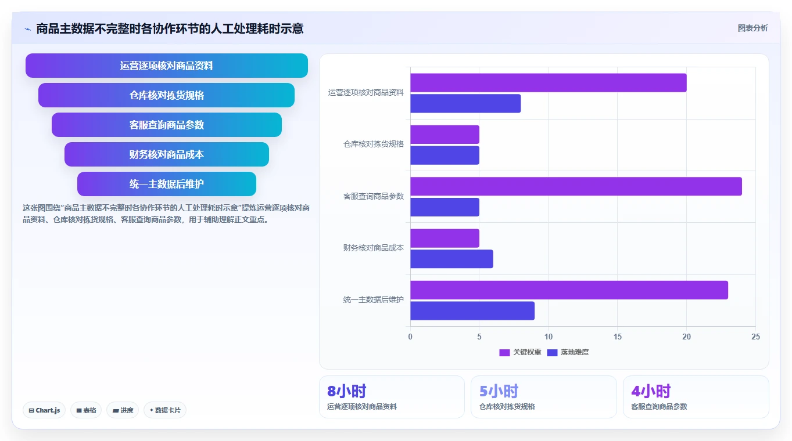Click the blue bar for 运营逐项核对商品资料
Viewport: 792px width, 441px height.
coord(465,103)
